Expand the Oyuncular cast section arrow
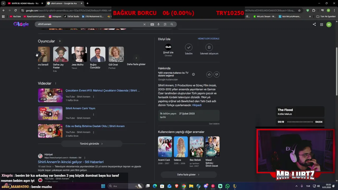Viewport: 338px width, 190px height. [60, 41]
